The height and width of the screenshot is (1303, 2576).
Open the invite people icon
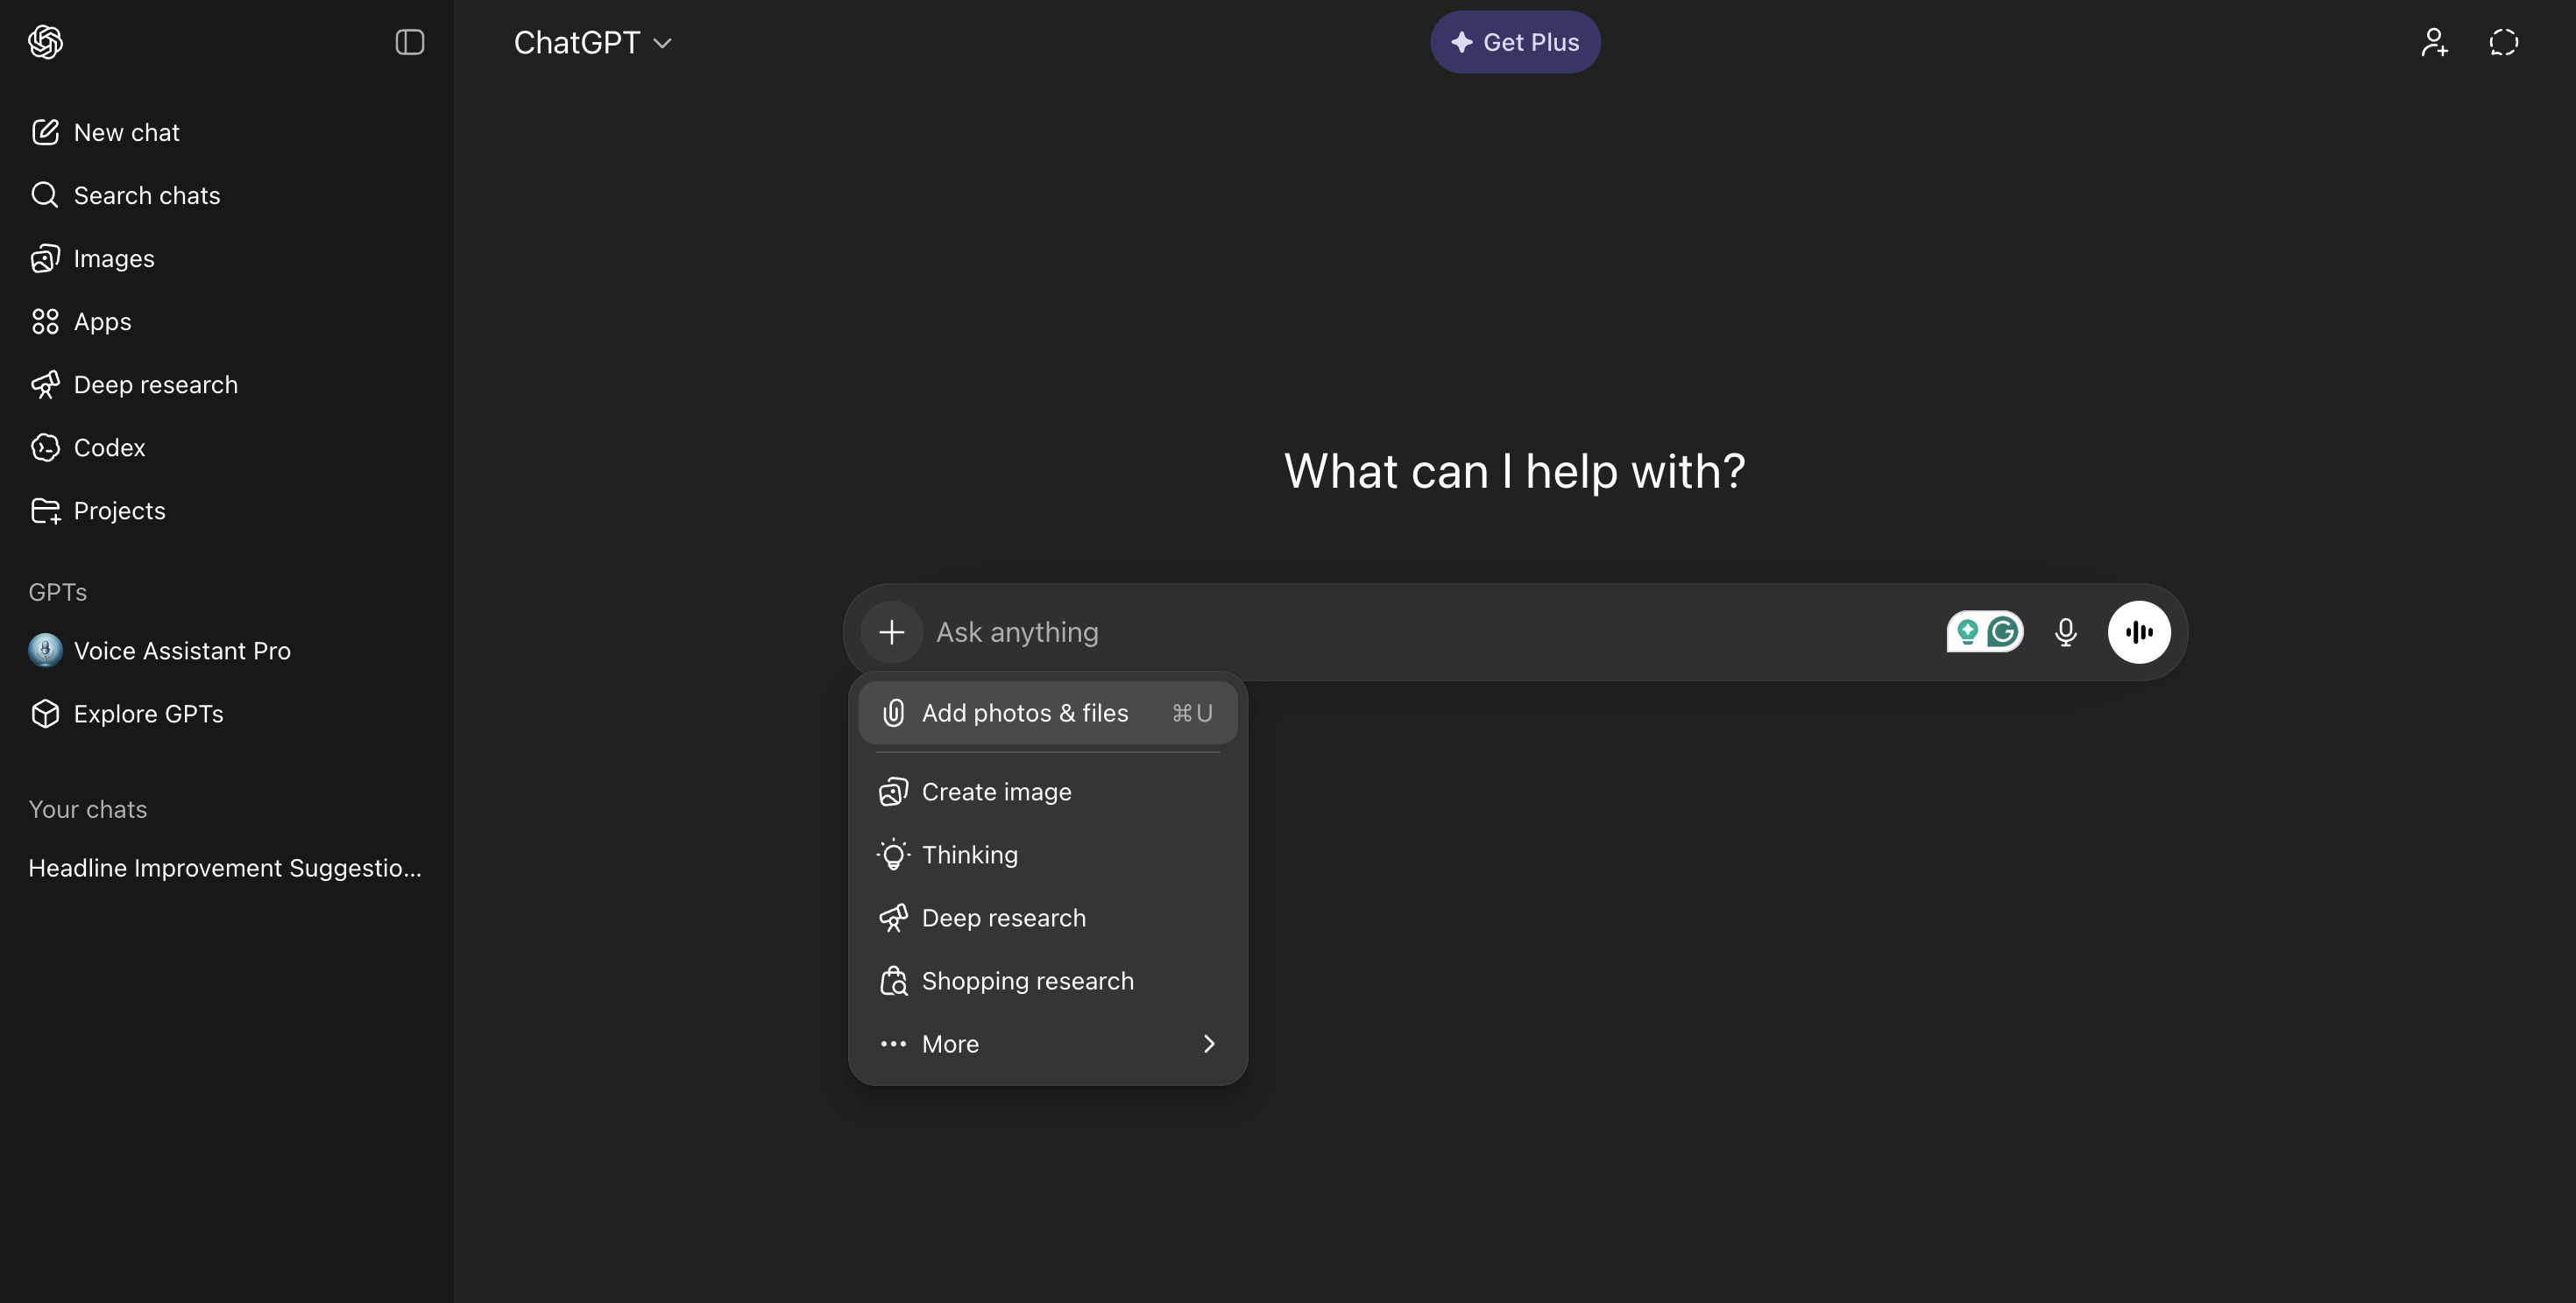[x=2434, y=42]
